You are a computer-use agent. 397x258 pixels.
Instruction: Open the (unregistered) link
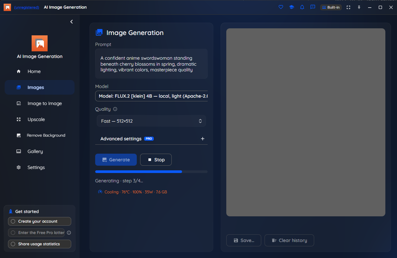point(27,7)
